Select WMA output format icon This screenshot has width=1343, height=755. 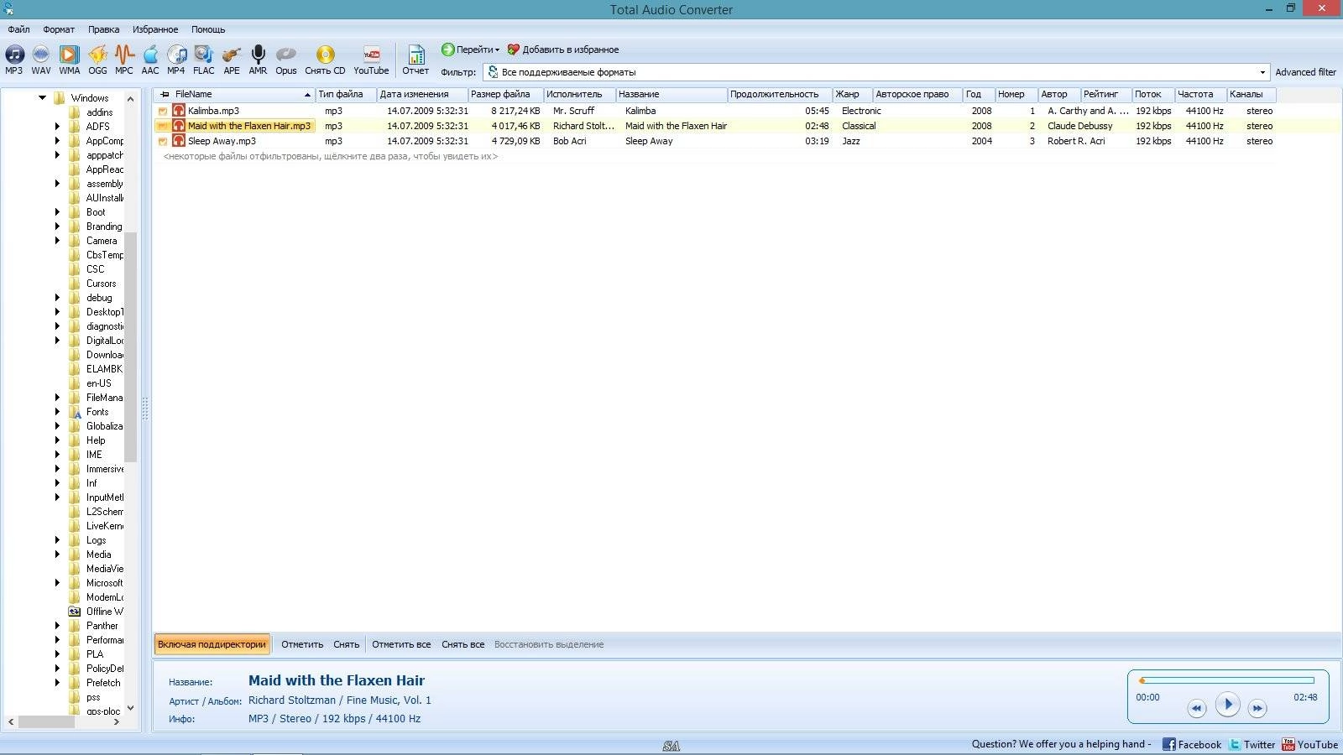70,60
